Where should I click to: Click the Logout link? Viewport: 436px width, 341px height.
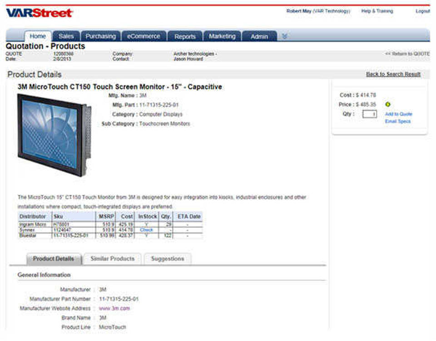coord(423,11)
